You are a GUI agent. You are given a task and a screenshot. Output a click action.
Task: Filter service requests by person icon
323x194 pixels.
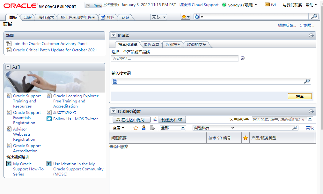[x=144, y=128]
